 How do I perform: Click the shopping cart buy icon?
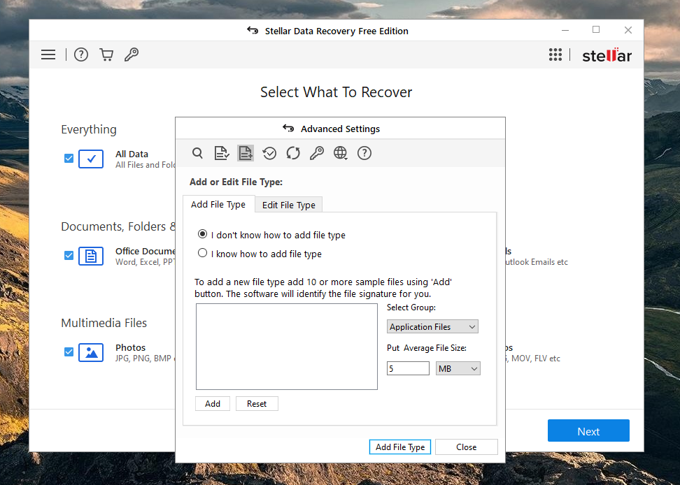coord(106,55)
